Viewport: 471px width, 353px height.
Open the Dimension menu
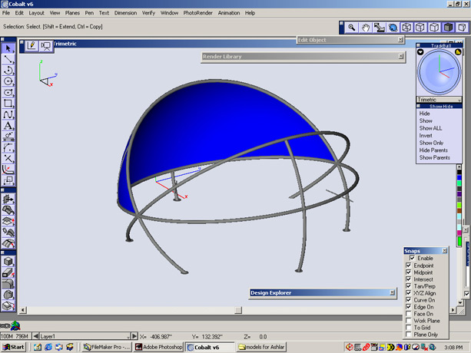(x=125, y=13)
